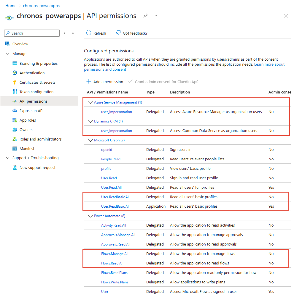The height and width of the screenshot is (297, 294).
Task: Open the Expose an API section
Action: [x=31, y=111]
